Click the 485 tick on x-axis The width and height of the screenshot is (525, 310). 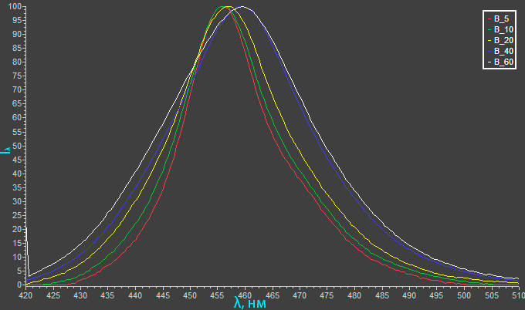381,294
